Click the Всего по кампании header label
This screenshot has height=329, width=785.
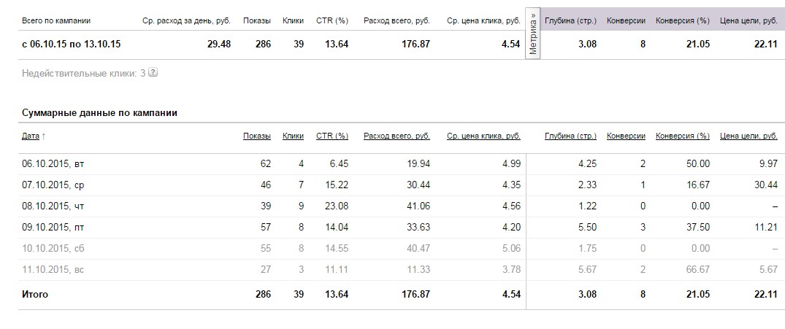coord(56,21)
